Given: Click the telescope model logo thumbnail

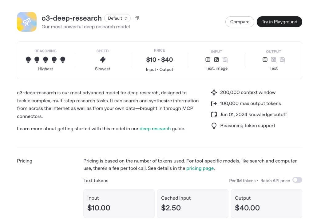Looking at the screenshot, I should pos(27,22).
